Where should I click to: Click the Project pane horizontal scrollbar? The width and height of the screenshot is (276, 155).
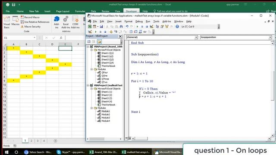97,139
